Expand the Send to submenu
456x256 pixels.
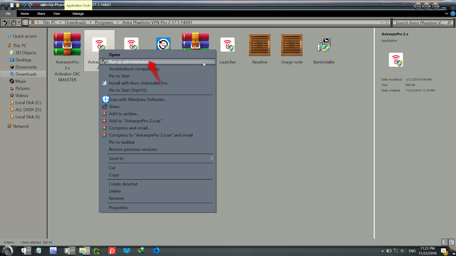coord(211,158)
